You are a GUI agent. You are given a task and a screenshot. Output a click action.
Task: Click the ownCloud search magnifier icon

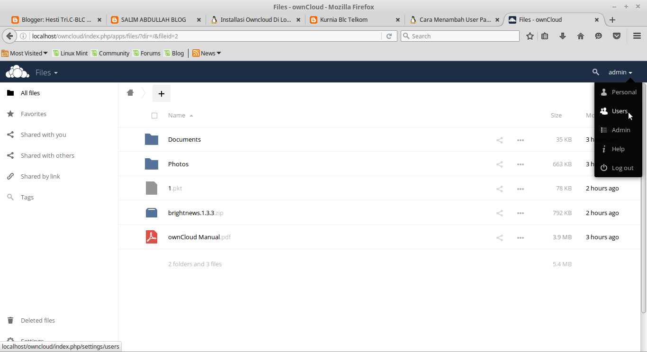point(596,72)
